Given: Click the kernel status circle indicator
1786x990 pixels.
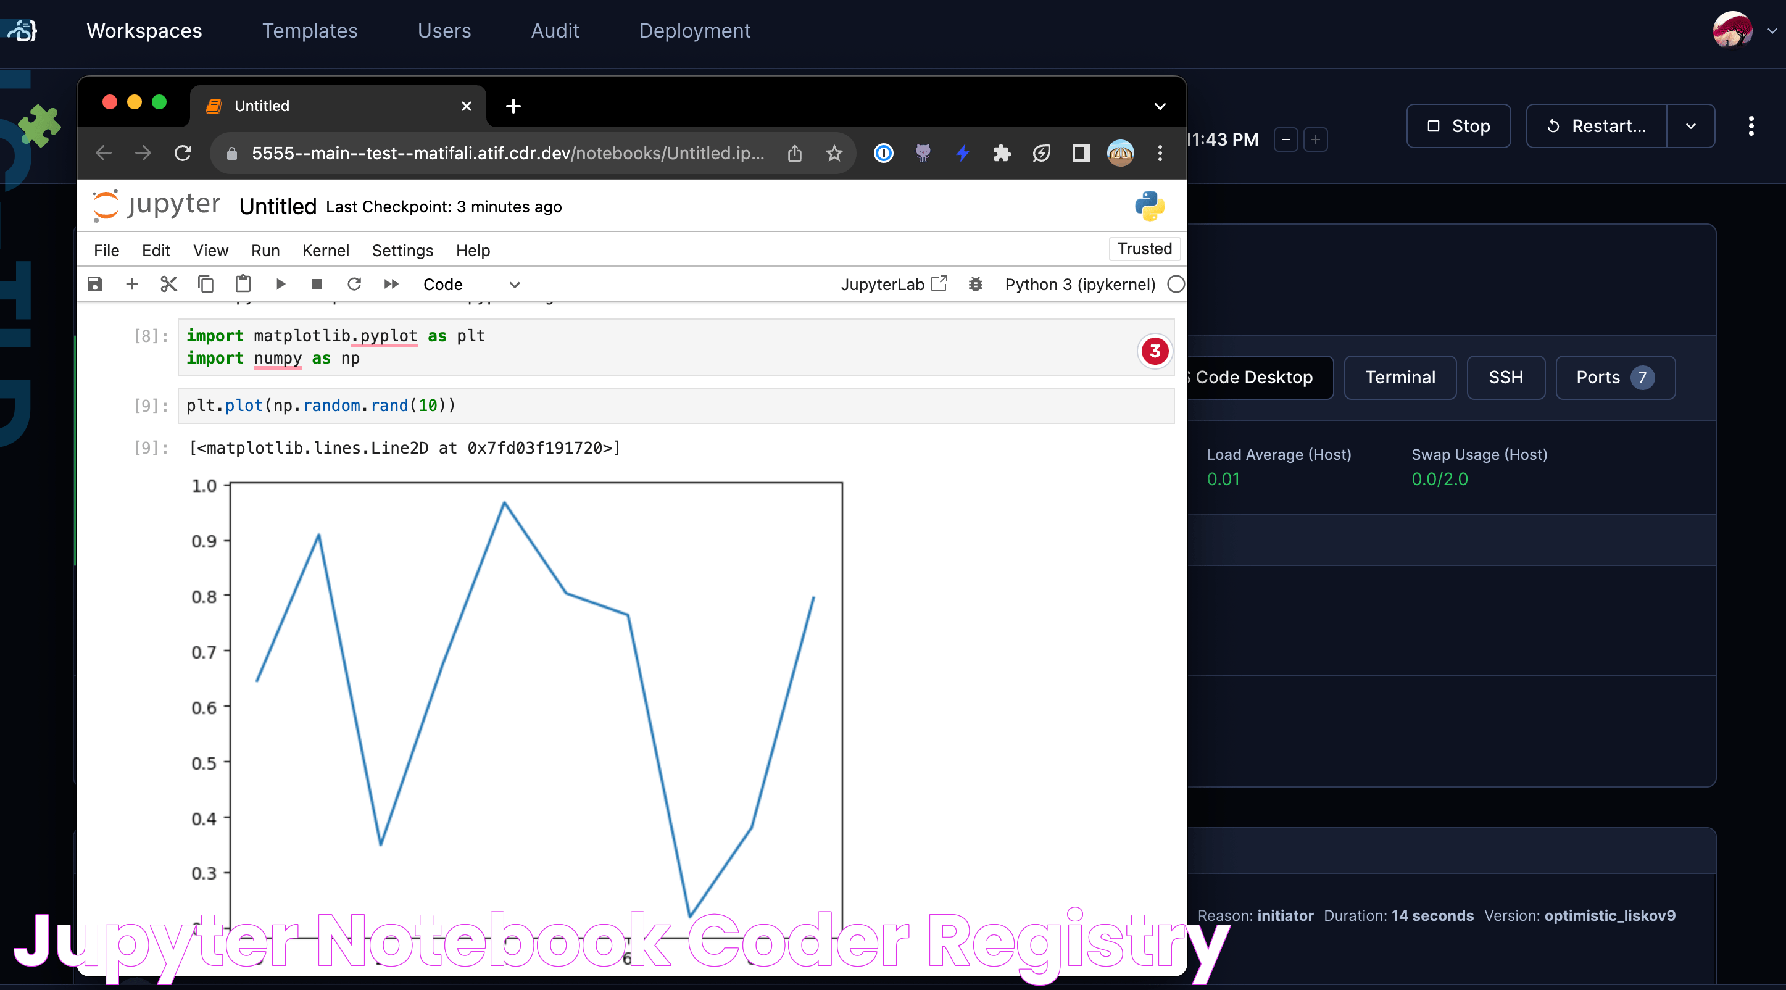Looking at the screenshot, I should pos(1176,285).
